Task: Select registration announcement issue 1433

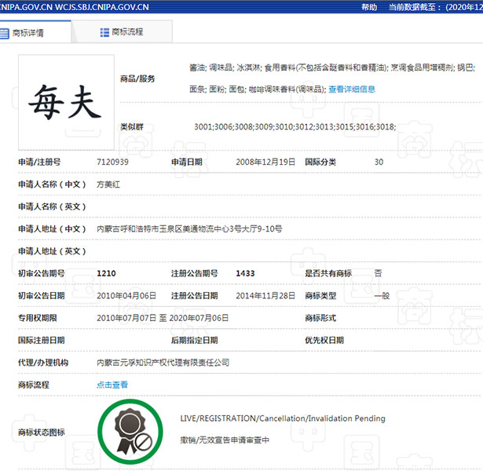Action: click(x=245, y=273)
